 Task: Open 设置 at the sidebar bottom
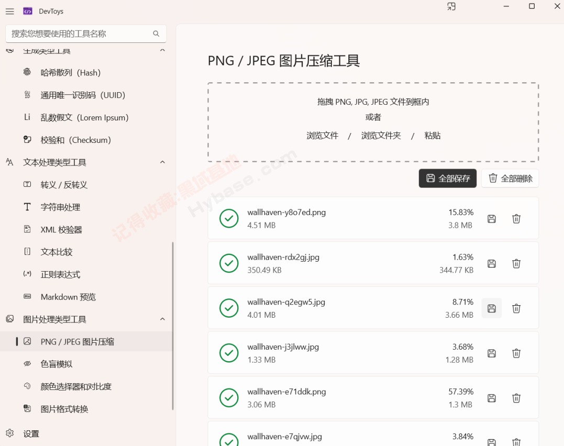[x=86, y=434]
